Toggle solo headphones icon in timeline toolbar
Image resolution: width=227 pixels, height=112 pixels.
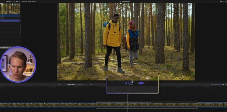[x=217, y=85]
